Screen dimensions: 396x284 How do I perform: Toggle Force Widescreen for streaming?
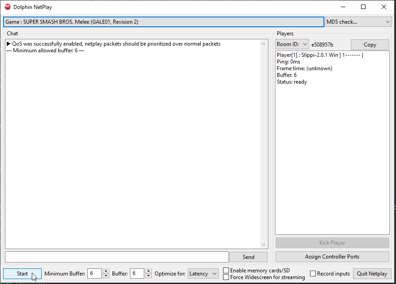[226, 277]
